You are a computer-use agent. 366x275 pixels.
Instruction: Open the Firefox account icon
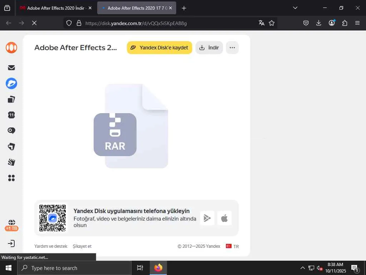tap(332, 23)
